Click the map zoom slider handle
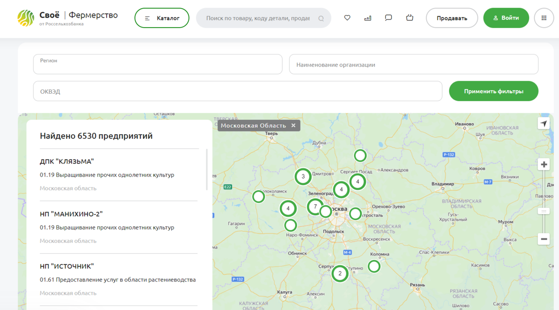The height and width of the screenshot is (310, 559). coord(544,211)
